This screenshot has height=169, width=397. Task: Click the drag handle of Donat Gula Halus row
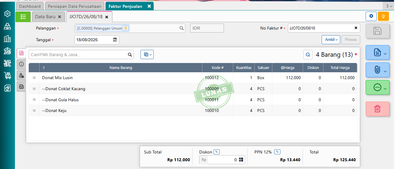[x=34, y=100]
